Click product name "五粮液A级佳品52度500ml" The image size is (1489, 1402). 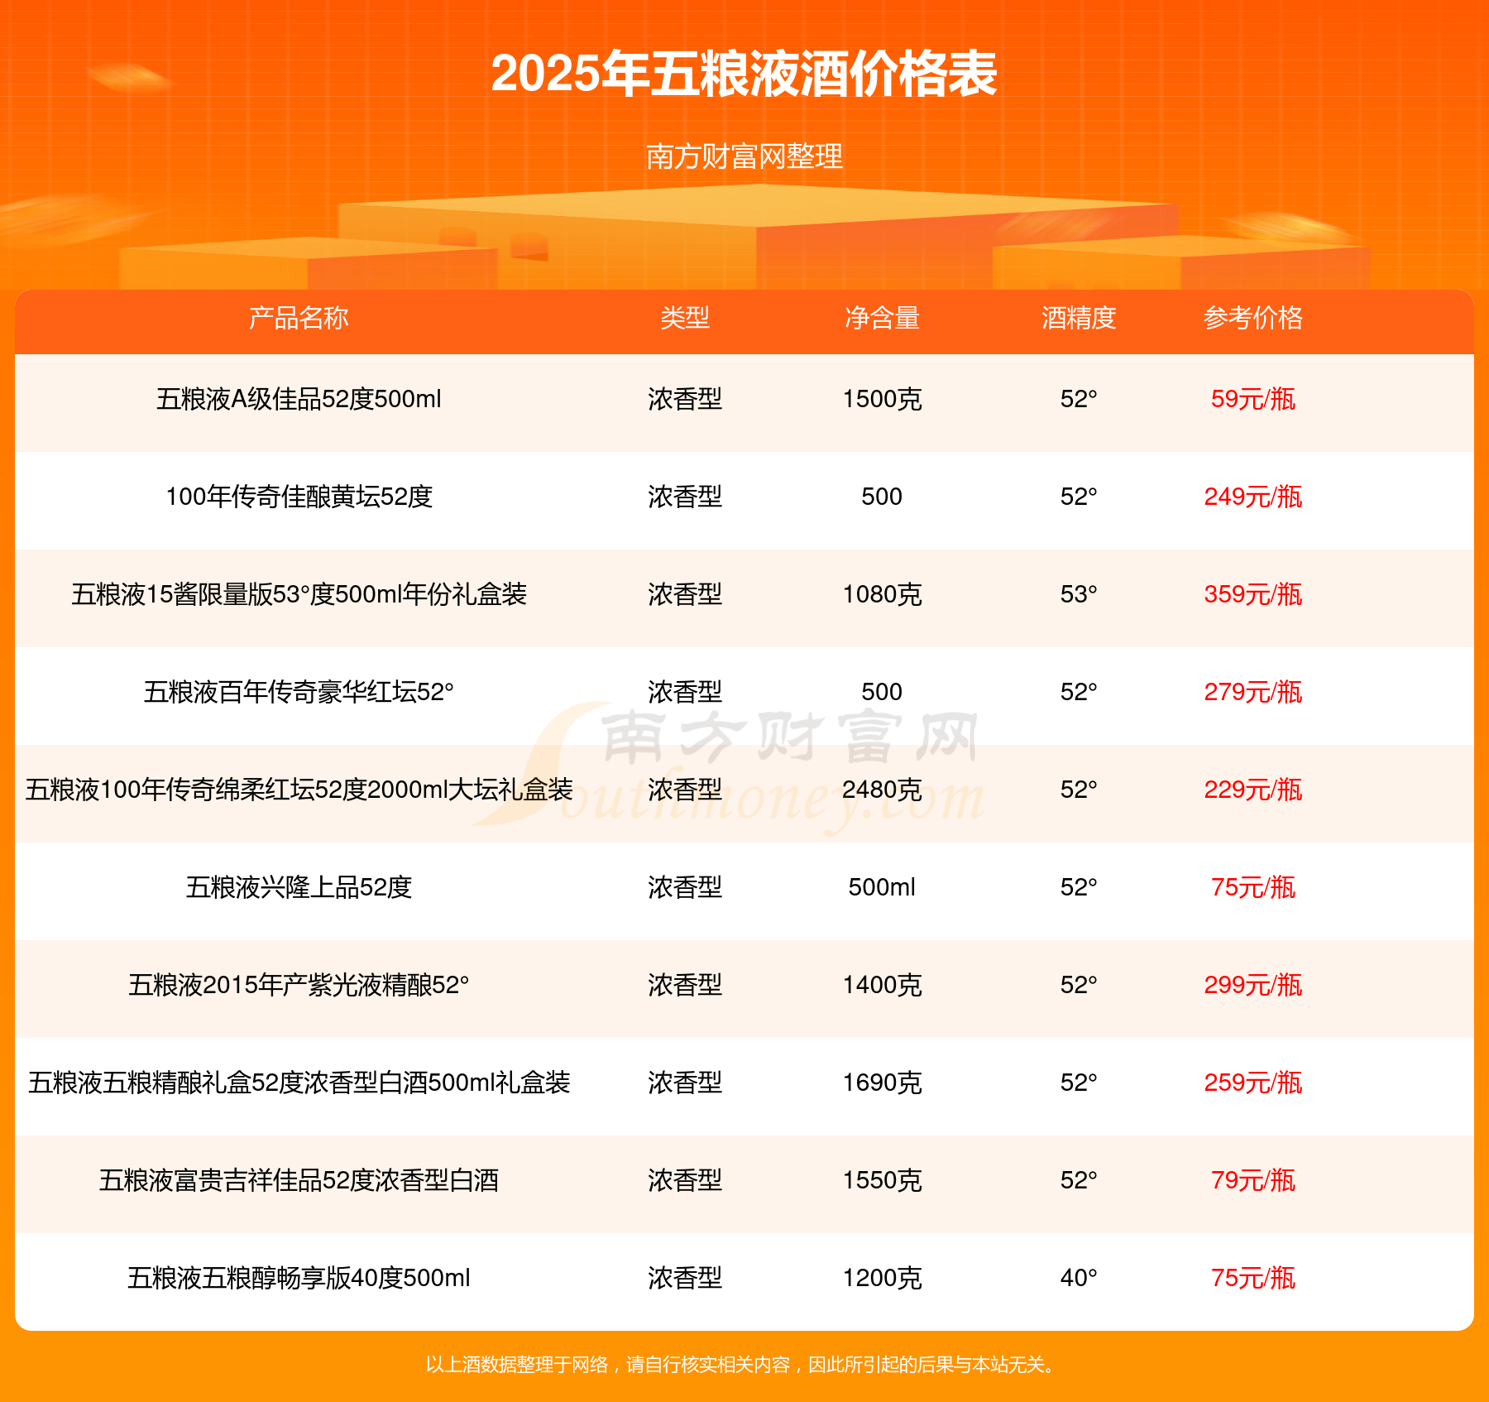(299, 399)
